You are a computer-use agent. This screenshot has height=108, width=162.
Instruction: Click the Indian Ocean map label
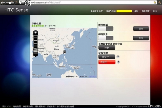[49, 75]
